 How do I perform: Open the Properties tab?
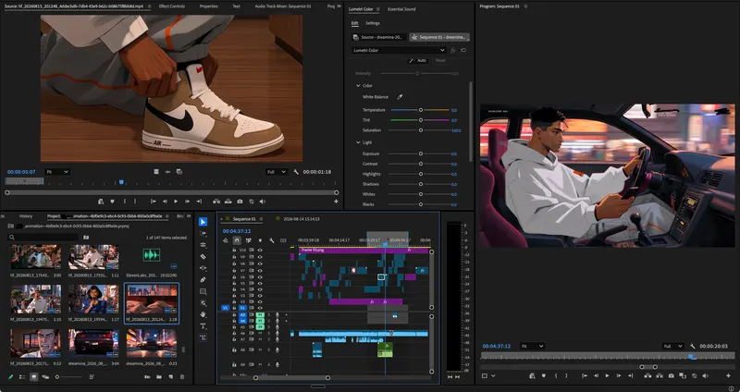pos(209,6)
